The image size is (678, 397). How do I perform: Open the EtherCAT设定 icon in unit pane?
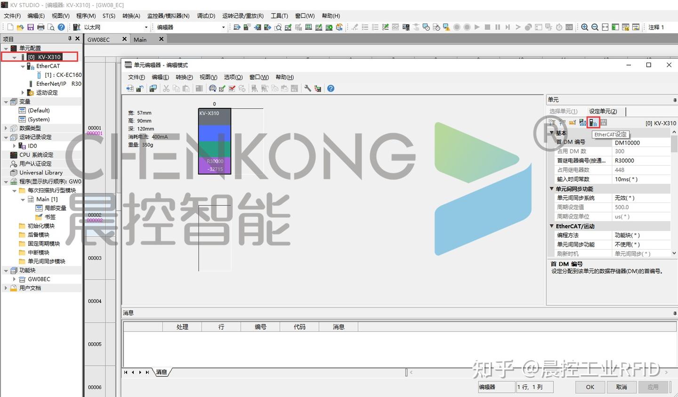click(593, 122)
